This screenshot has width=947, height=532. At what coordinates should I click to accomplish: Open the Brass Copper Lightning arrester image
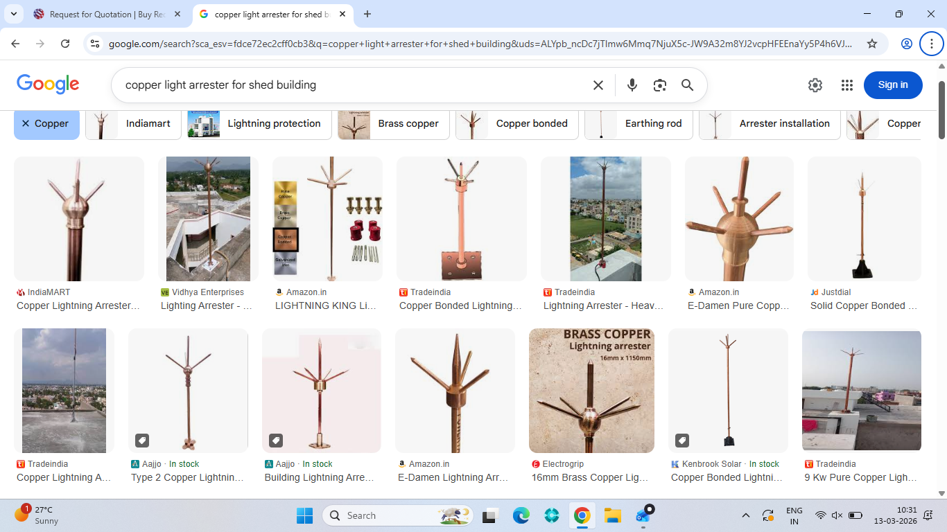click(591, 391)
